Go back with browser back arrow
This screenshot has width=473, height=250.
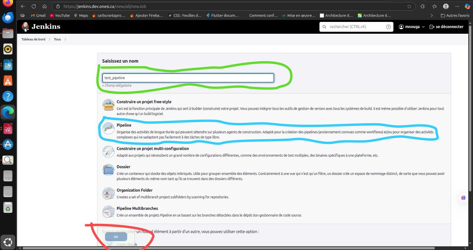tap(23, 6)
